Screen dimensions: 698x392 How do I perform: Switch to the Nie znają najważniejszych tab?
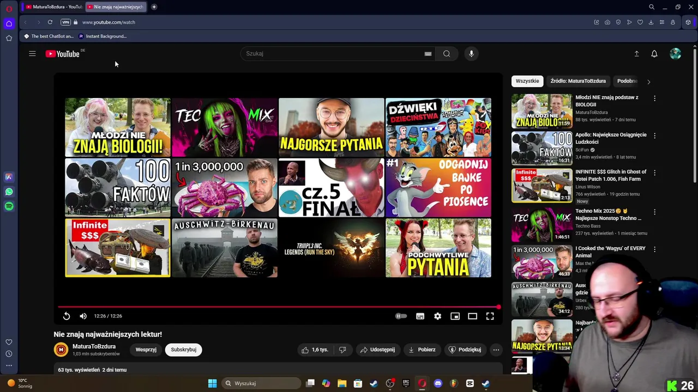(x=116, y=7)
